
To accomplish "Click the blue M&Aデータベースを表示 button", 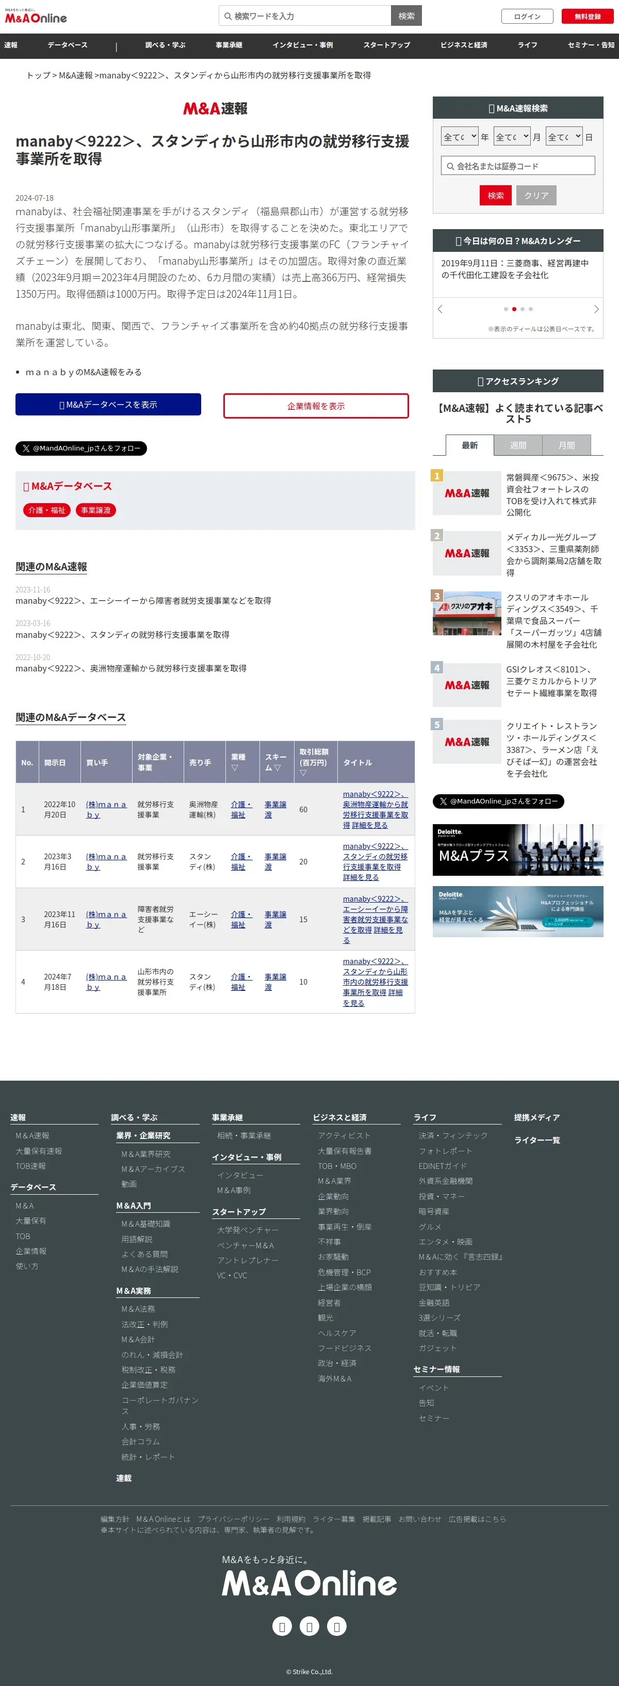I will pos(108,405).
